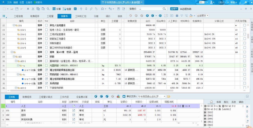The height and width of the screenshot is (128, 253).
Task: Click the QQ远程协助 link
Action: click(185, 9)
